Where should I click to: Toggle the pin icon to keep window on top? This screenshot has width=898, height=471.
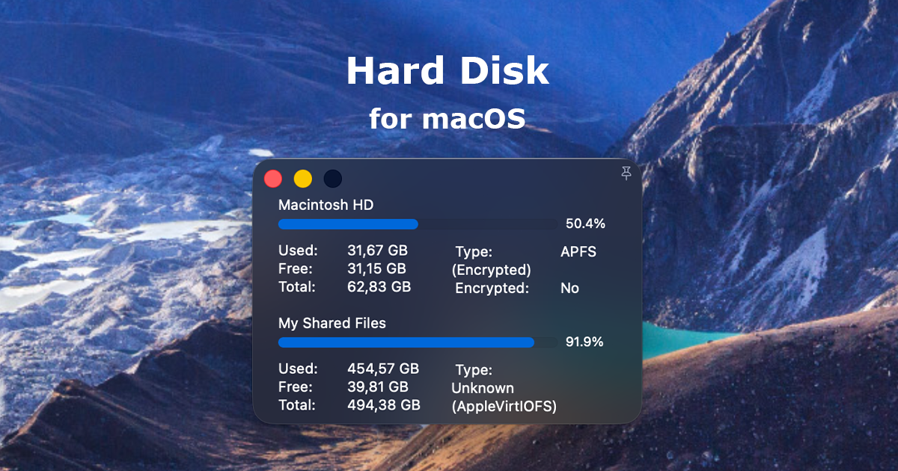[x=626, y=173]
